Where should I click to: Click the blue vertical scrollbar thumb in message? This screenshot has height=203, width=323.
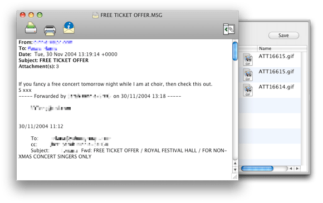click(x=235, y=51)
